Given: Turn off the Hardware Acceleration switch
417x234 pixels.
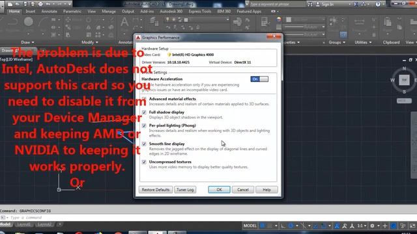Looking at the screenshot, I should pyautogui.click(x=259, y=79).
